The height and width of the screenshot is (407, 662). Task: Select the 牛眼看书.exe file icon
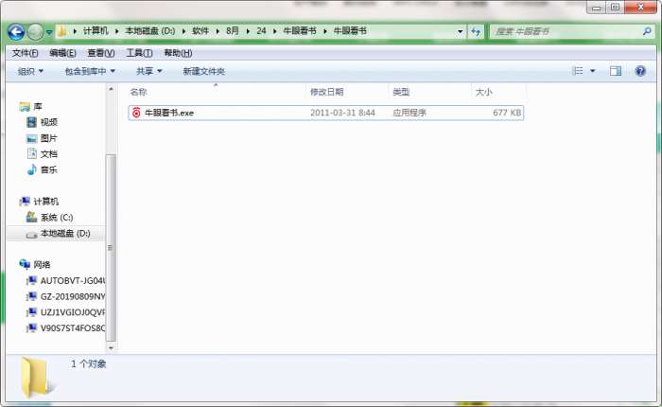click(136, 113)
